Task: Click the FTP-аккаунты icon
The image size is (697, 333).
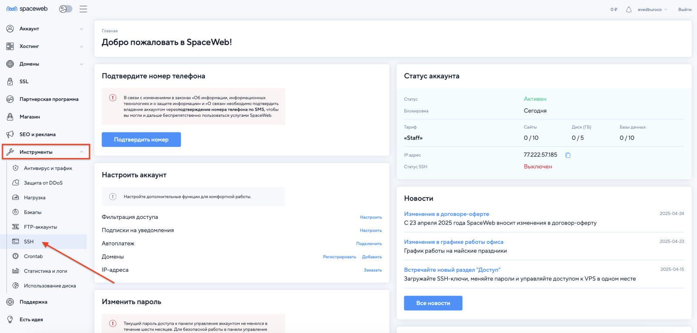Action: tap(16, 227)
